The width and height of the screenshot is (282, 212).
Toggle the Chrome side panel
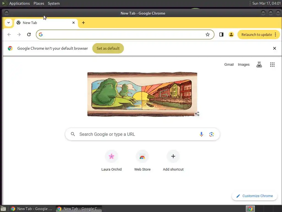[x=221, y=35]
